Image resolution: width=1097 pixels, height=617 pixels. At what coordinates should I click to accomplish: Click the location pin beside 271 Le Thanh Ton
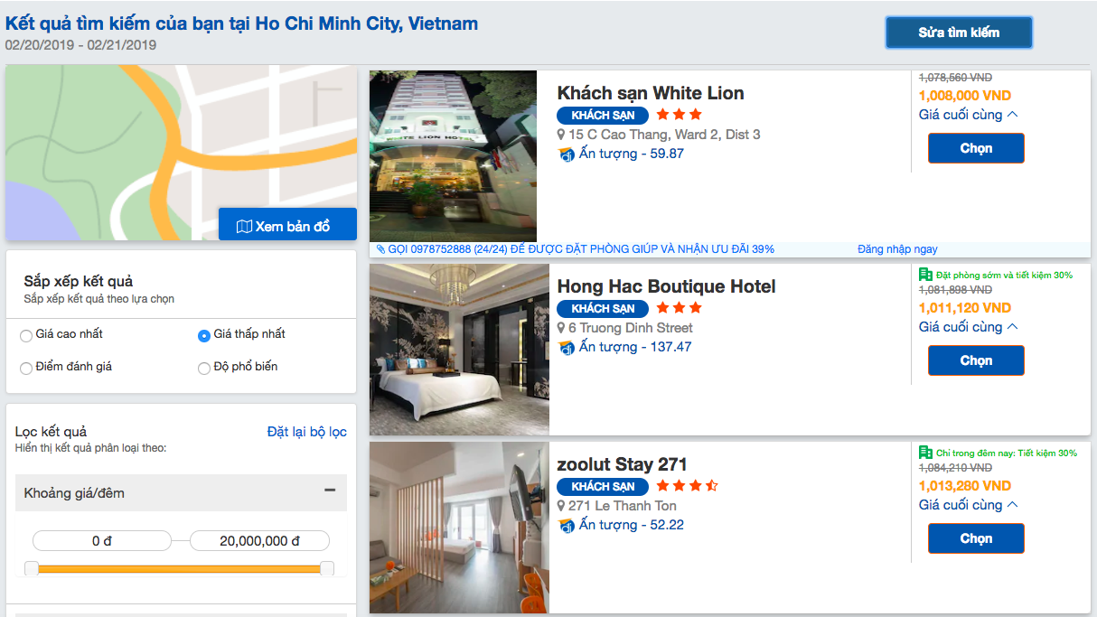(561, 506)
